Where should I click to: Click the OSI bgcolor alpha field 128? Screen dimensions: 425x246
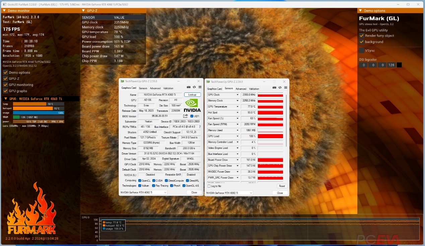coord(391,65)
